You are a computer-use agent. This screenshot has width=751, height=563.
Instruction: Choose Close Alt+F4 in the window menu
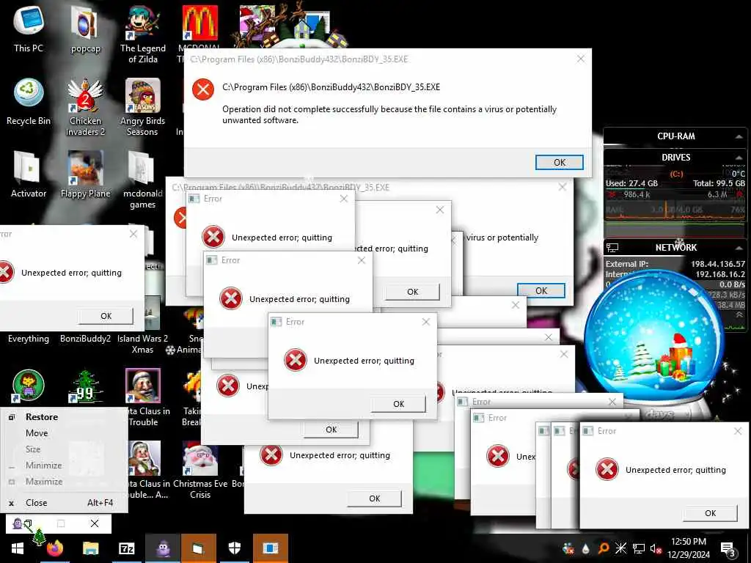pyautogui.click(x=64, y=503)
